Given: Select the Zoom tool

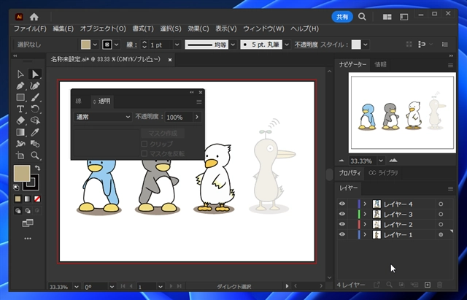Looking at the screenshot, I should 35,155.
